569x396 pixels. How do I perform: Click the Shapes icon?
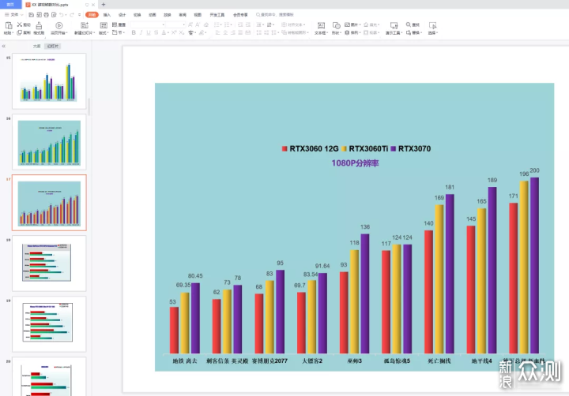point(337,25)
